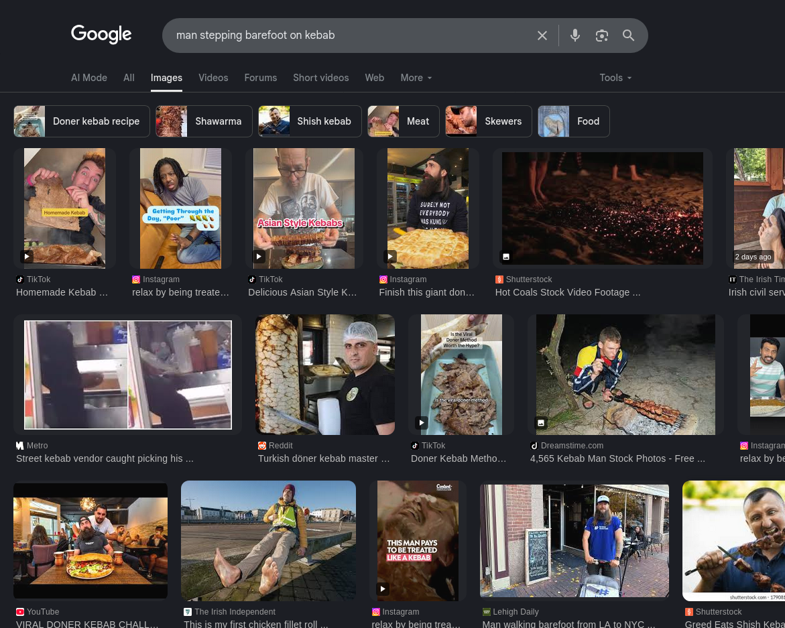Open the Reddit döner master thumbnail
Viewport: 785px width, 628px height.
tap(325, 375)
